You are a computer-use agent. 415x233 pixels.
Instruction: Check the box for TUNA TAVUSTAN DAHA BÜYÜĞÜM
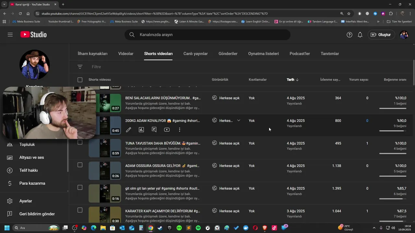click(x=80, y=142)
